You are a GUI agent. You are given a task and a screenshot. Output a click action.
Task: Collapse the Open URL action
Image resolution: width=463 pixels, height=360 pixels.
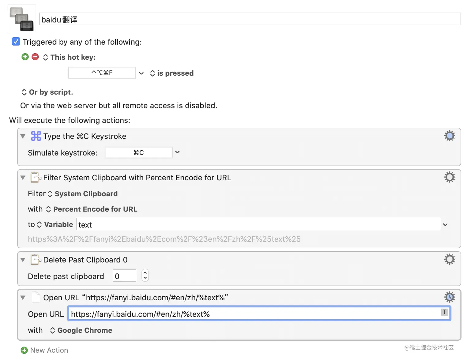pyautogui.click(x=23, y=298)
